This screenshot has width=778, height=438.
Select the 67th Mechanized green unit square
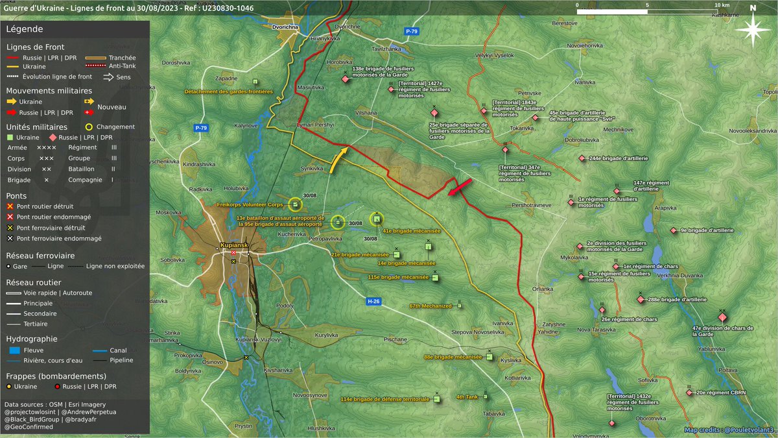(x=459, y=306)
